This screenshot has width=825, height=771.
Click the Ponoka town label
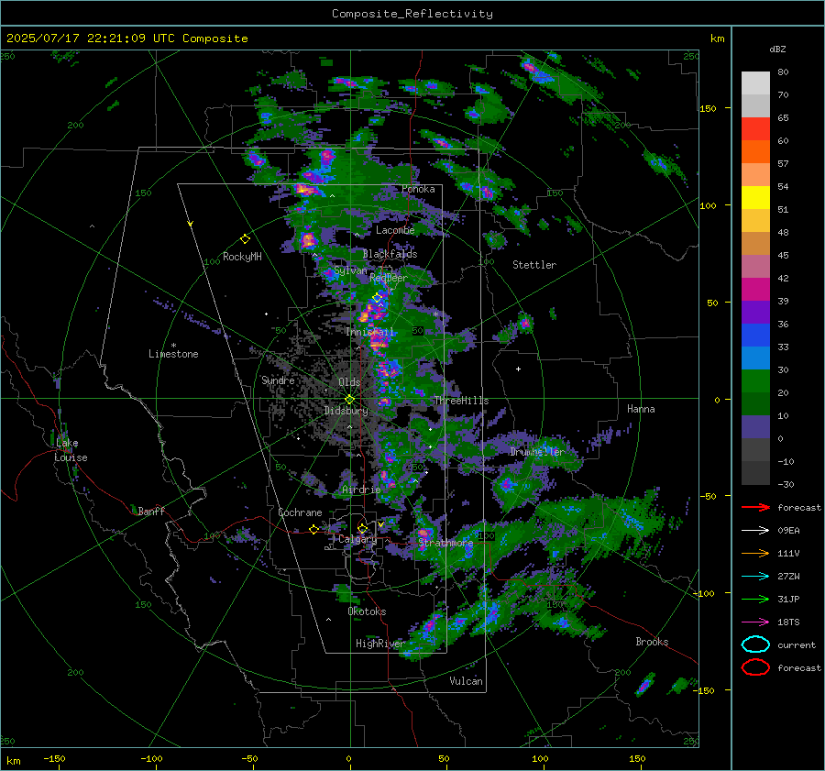[x=418, y=189]
